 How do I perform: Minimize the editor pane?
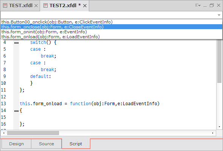tap(205, 6)
